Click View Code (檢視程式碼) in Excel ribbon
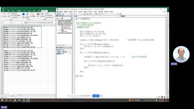This screenshot has height=109, width=194. tap(48, 15)
